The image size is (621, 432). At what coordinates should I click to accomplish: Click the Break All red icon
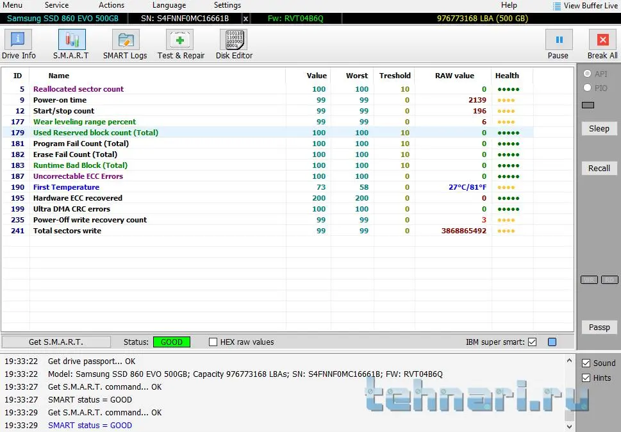pos(602,40)
